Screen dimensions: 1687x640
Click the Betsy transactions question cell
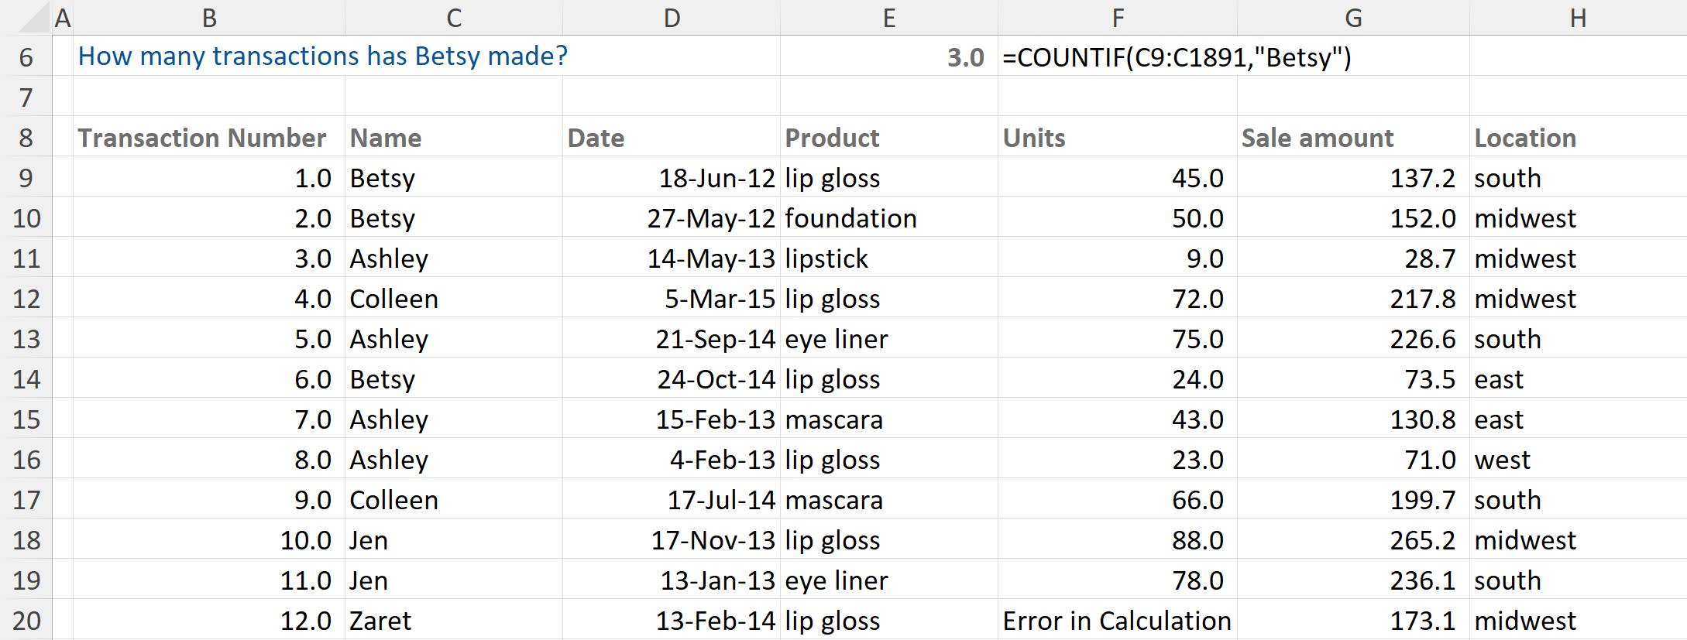(x=322, y=56)
